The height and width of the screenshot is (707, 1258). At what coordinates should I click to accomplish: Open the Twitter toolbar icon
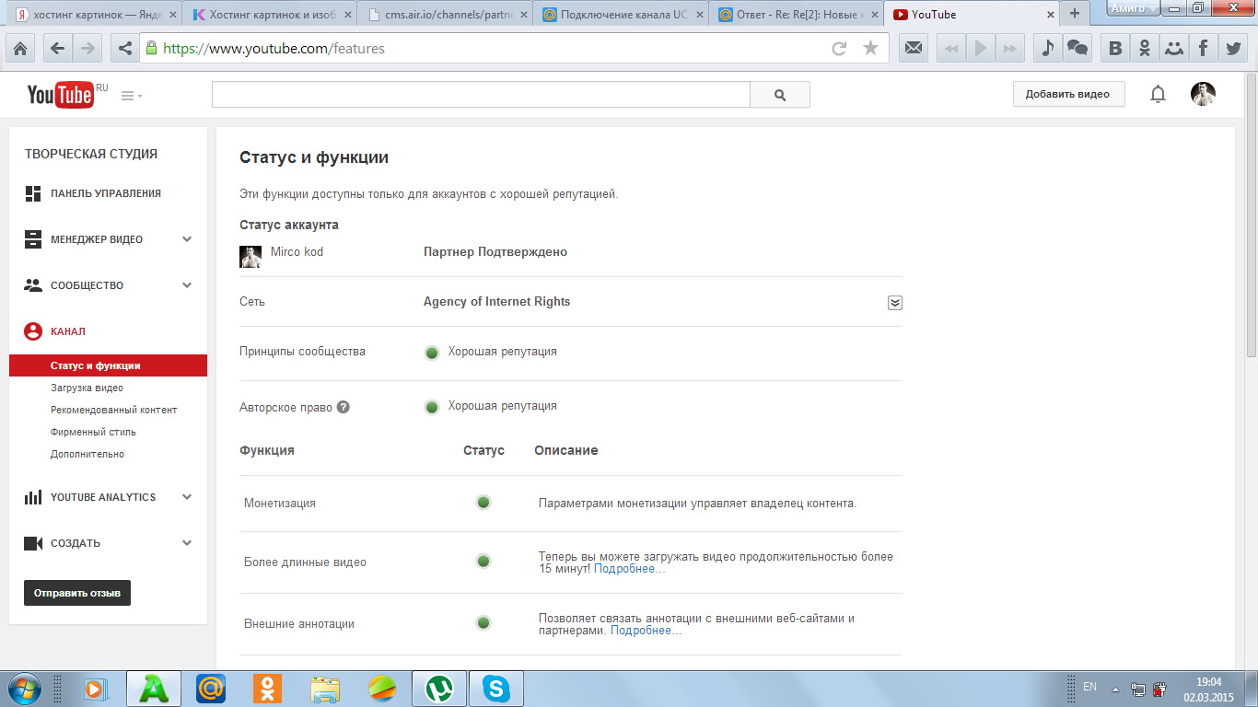point(1232,49)
